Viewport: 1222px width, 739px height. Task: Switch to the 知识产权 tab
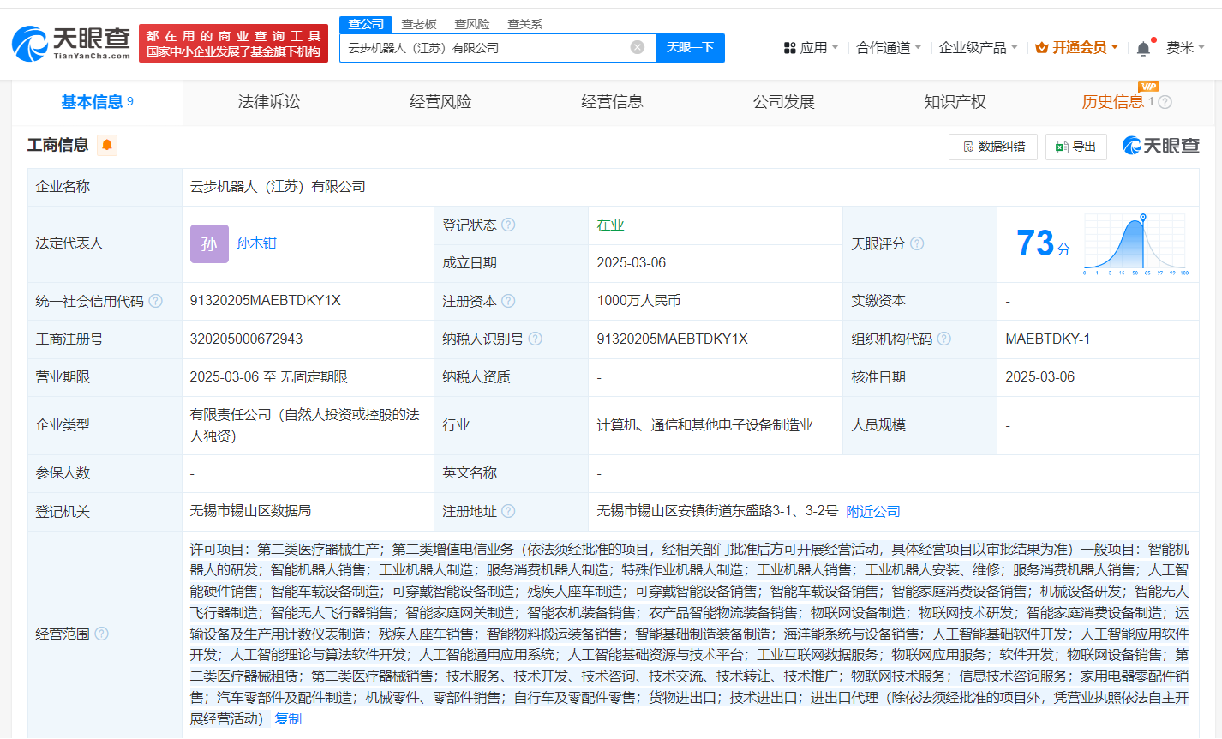click(955, 102)
